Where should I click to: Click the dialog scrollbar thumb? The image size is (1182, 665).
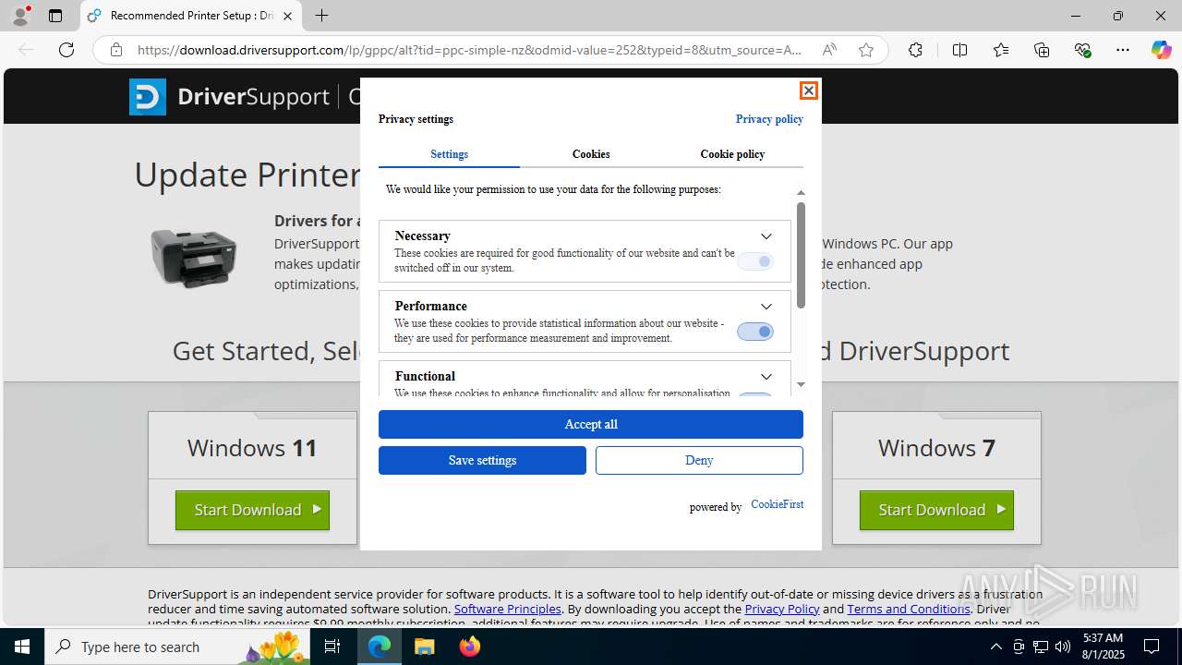click(801, 255)
